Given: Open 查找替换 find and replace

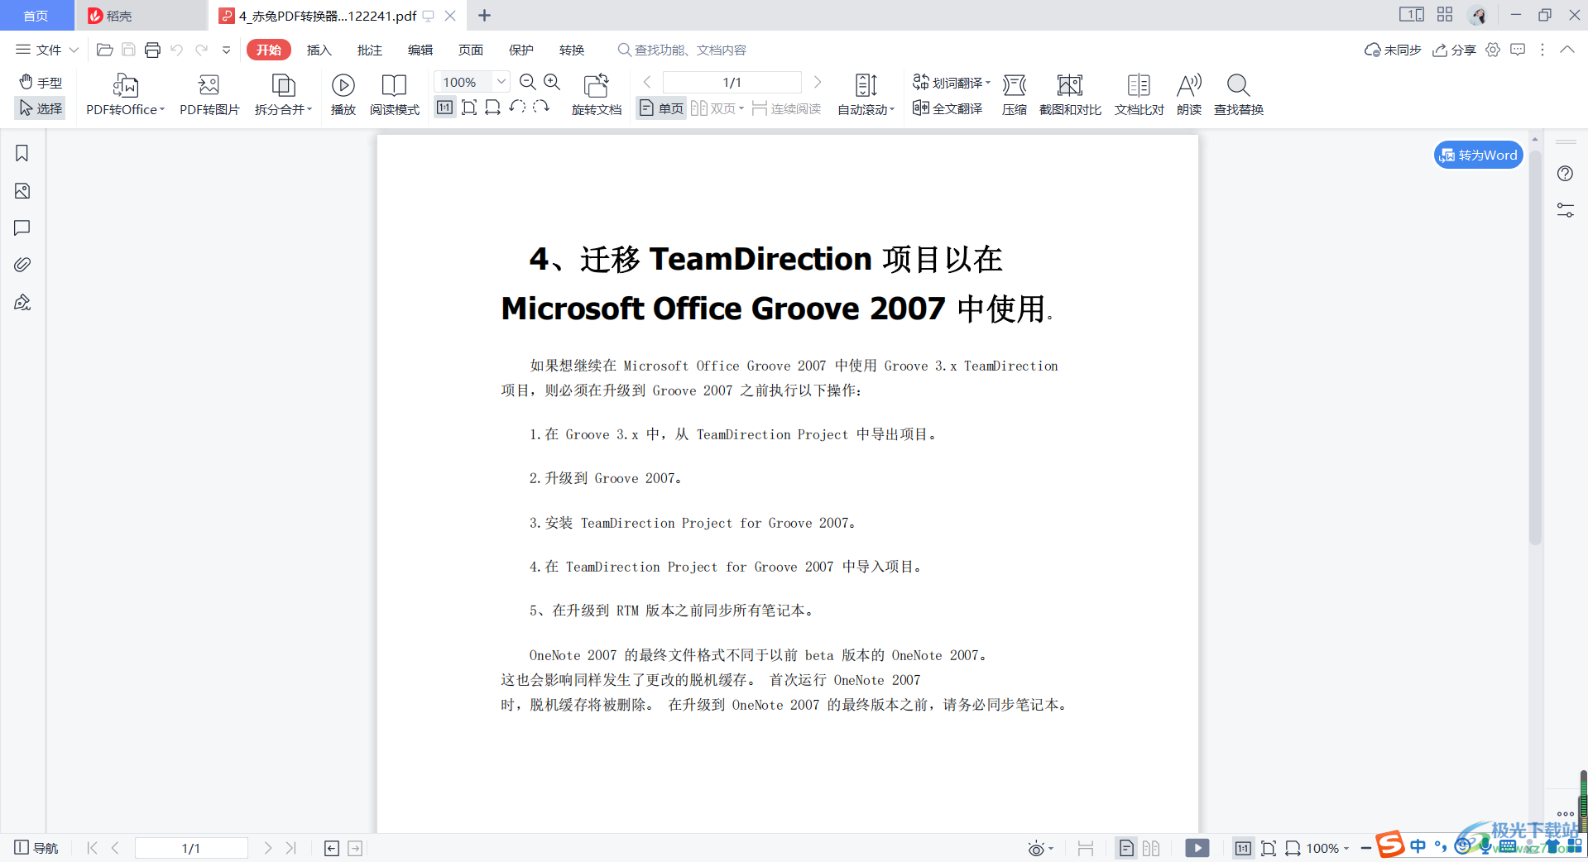Looking at the screenshot, I should pos(1238,94).
